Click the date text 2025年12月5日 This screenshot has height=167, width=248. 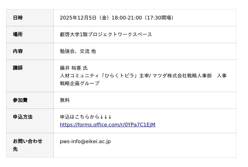78,18
